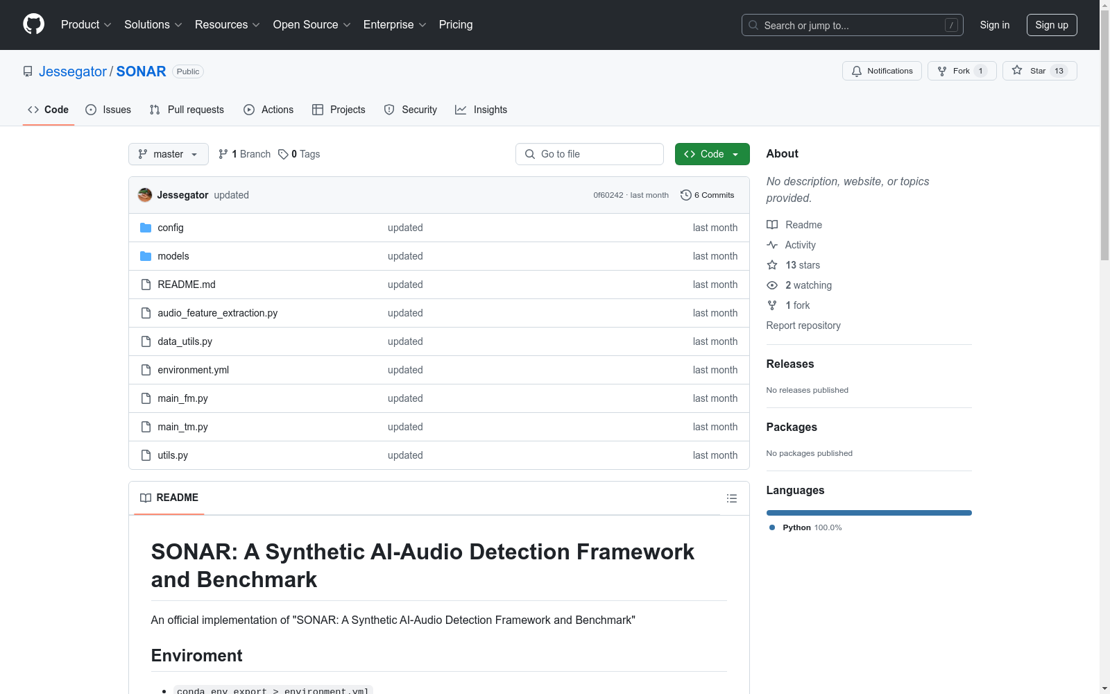The height and width of the screenshot is (694, 1110).
Task: Open the 0f60242 commit hash link
Action: point(608,195)
